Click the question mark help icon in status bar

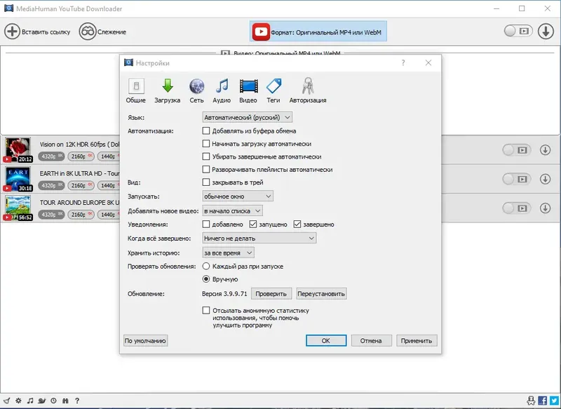pos(77,401)
